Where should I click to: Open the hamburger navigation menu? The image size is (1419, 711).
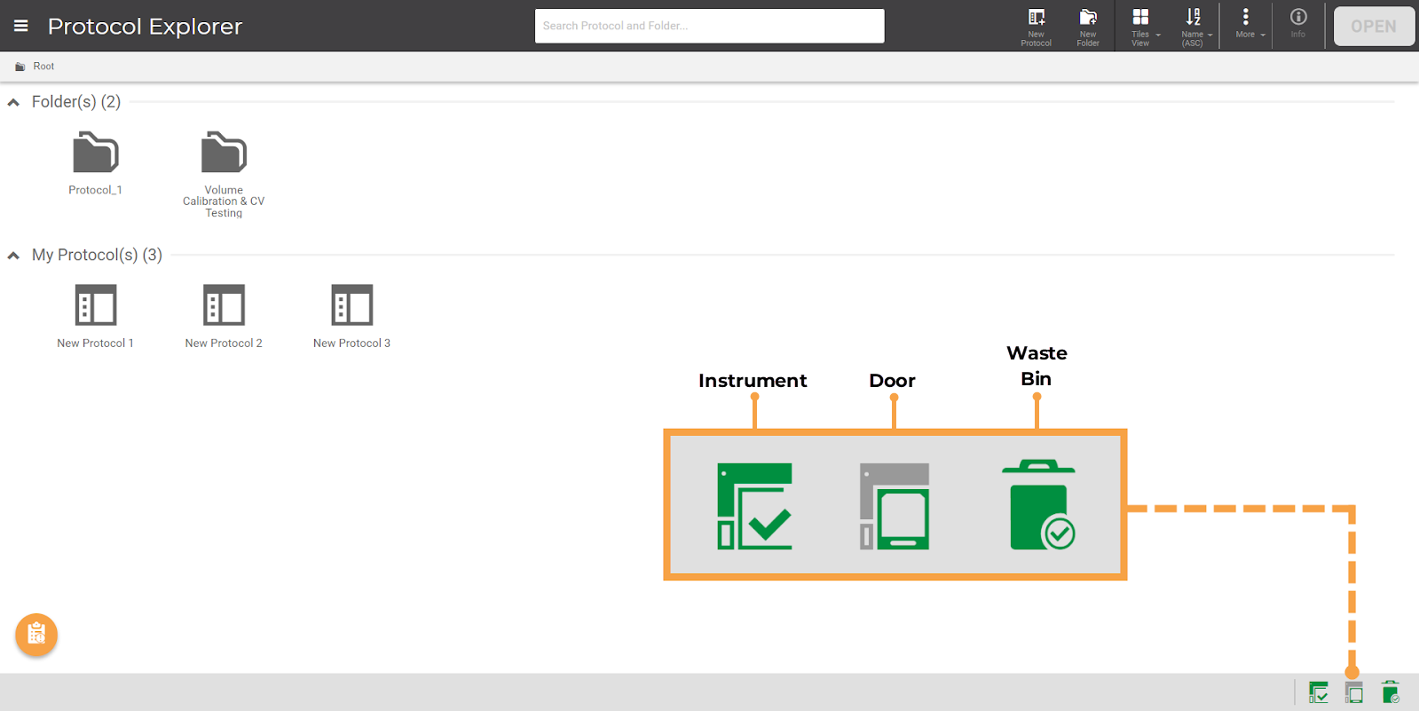[x=21, y=26]
